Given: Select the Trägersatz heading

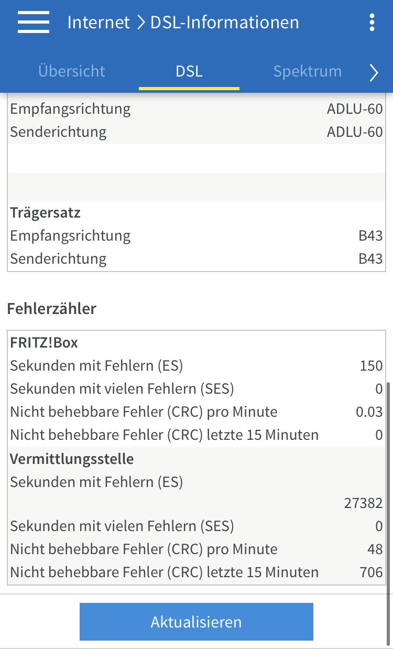Looking at the screenshot, I should click(x=45, y=213).
